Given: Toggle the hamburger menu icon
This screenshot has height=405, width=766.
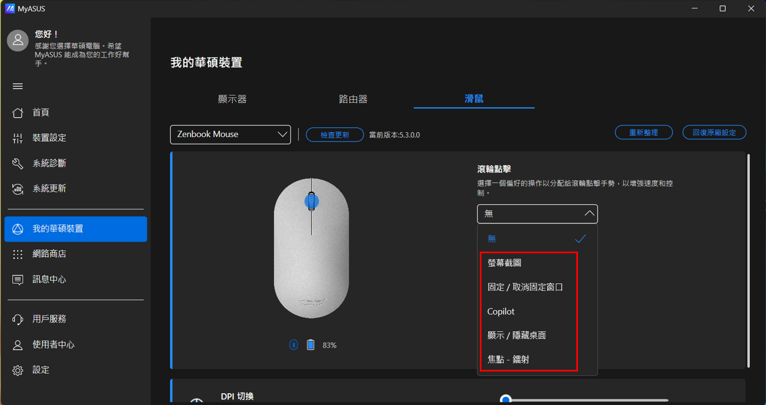Looking at the screenshot, I should pos(18,86).
